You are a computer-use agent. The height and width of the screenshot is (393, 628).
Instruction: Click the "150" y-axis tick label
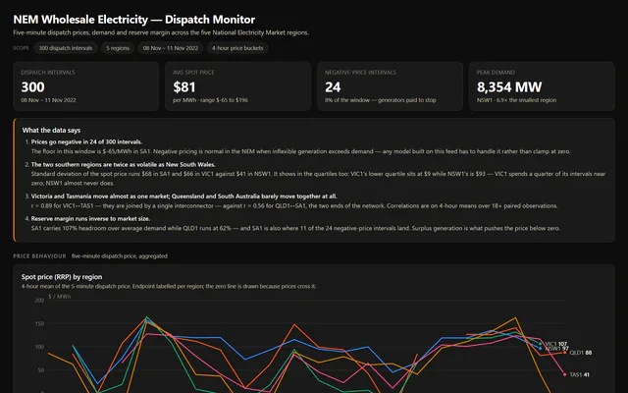click(x=39, y=323)
